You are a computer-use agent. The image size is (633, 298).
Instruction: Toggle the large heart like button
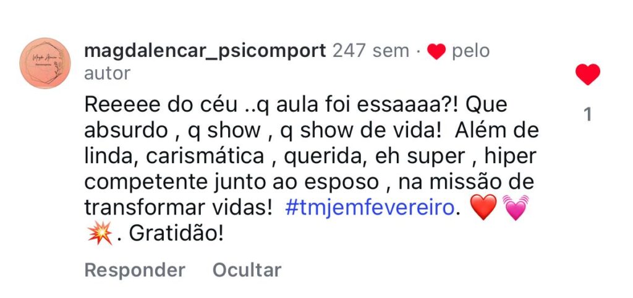(x=587, y=75)
